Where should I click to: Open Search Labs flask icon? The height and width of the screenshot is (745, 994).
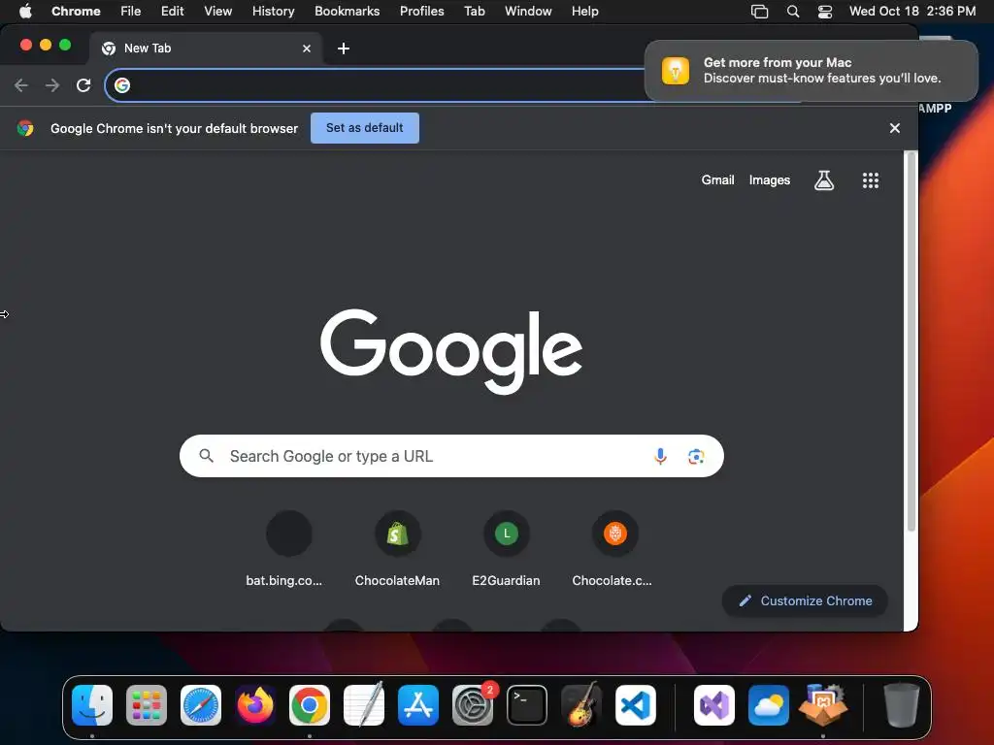(823, 180)
